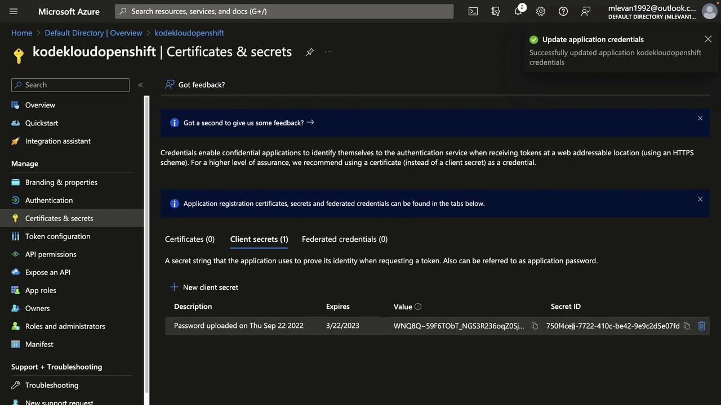Click the top Azure search bar
The image size is (721, 405).
pos(284,11)
